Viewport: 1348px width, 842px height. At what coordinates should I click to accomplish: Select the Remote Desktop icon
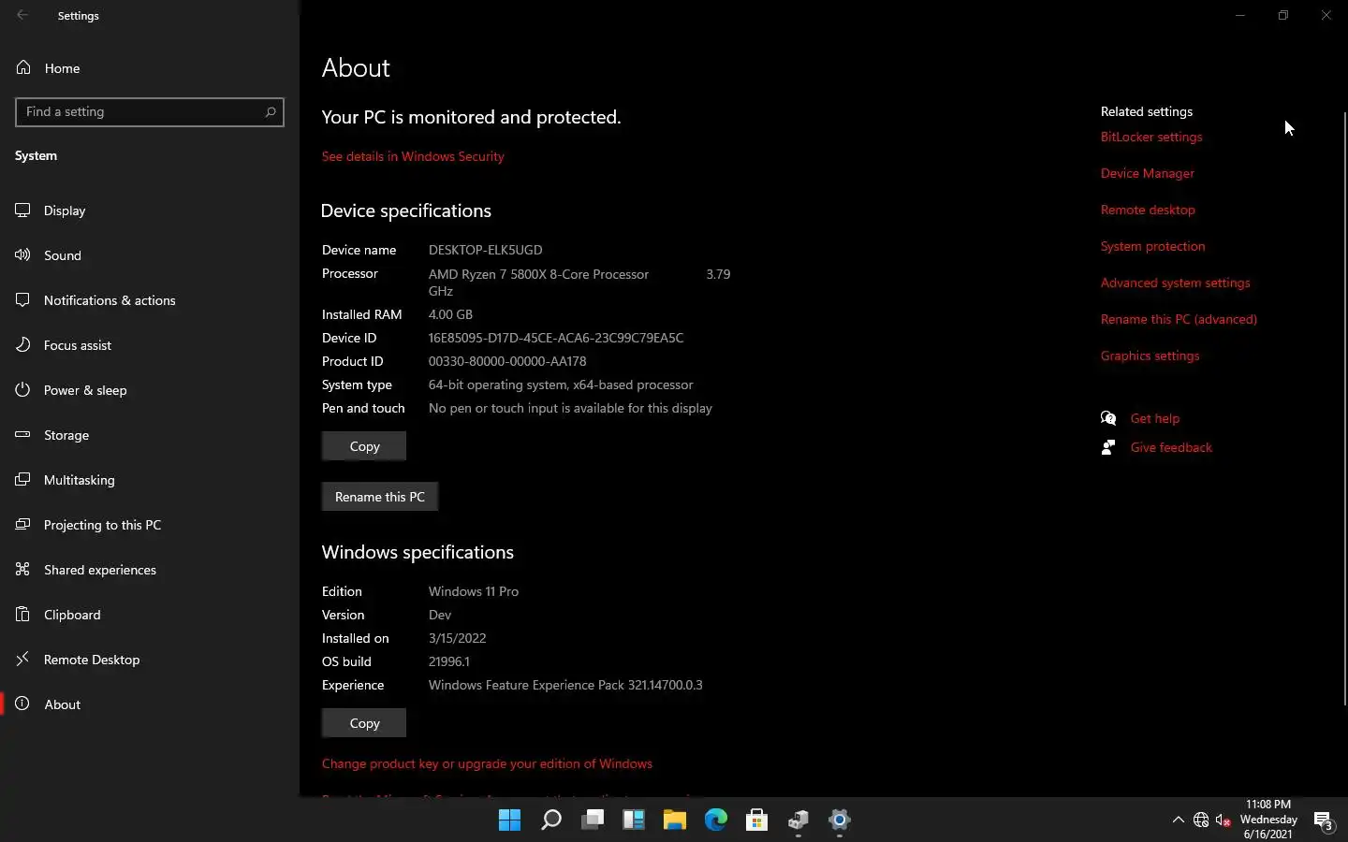pos(23,659)
